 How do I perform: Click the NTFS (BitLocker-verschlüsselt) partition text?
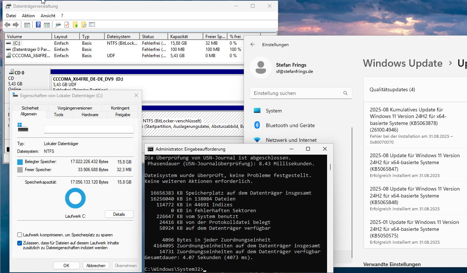tap(172, 121)
